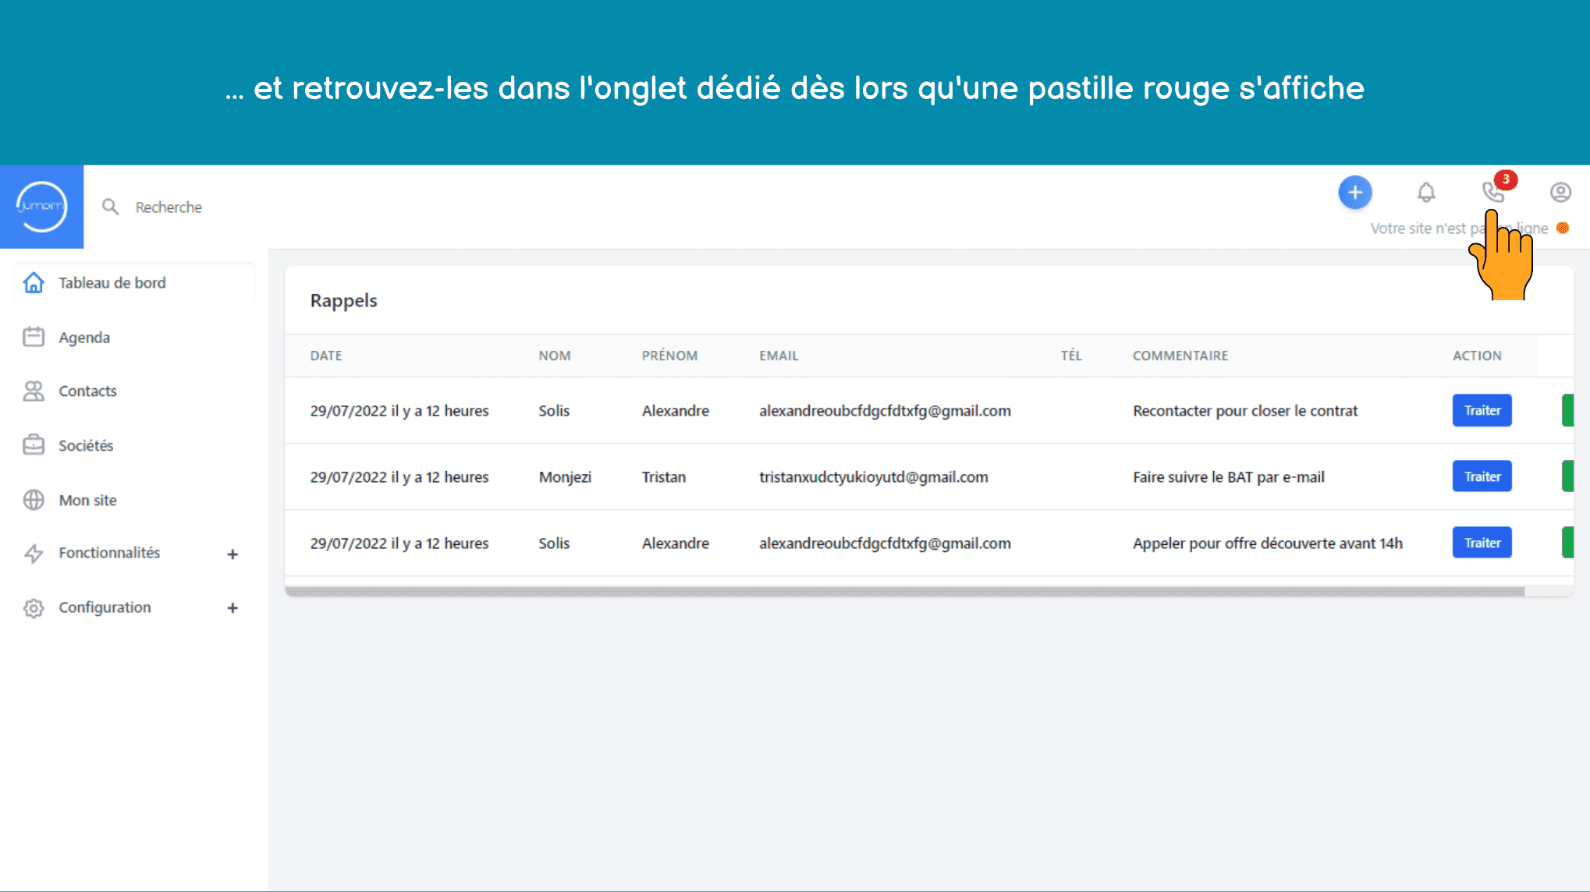Click the Agenda calendar icon

pos(34,337)
